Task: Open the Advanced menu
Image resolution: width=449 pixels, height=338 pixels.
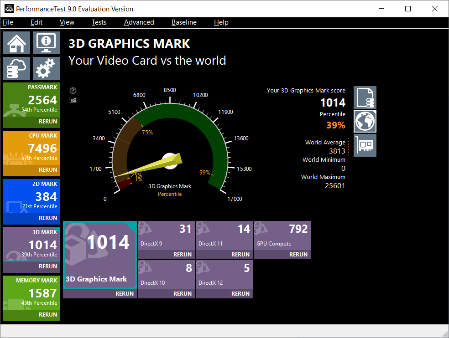Action: tap(139, 22)
